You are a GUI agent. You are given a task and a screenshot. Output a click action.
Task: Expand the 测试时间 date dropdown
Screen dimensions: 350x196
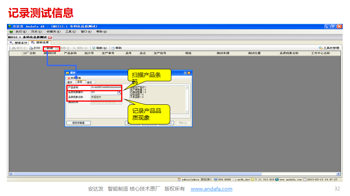(120, 102)
